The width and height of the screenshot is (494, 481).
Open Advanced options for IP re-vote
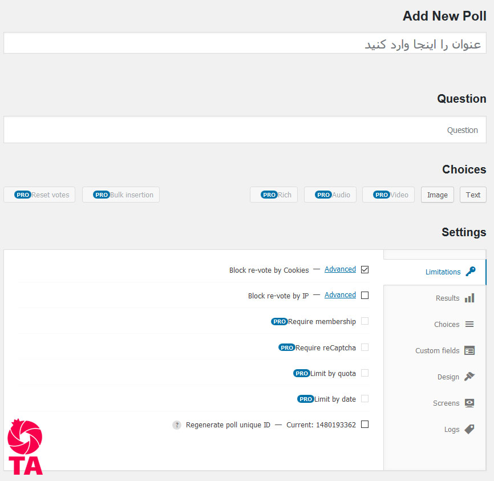(340, 295)
